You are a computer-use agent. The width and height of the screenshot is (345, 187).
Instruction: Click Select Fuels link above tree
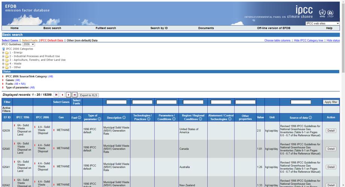click(30, 40)
